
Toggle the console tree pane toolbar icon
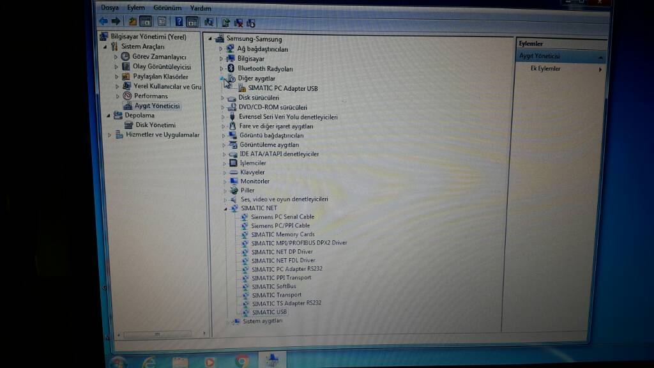point(146,22)
